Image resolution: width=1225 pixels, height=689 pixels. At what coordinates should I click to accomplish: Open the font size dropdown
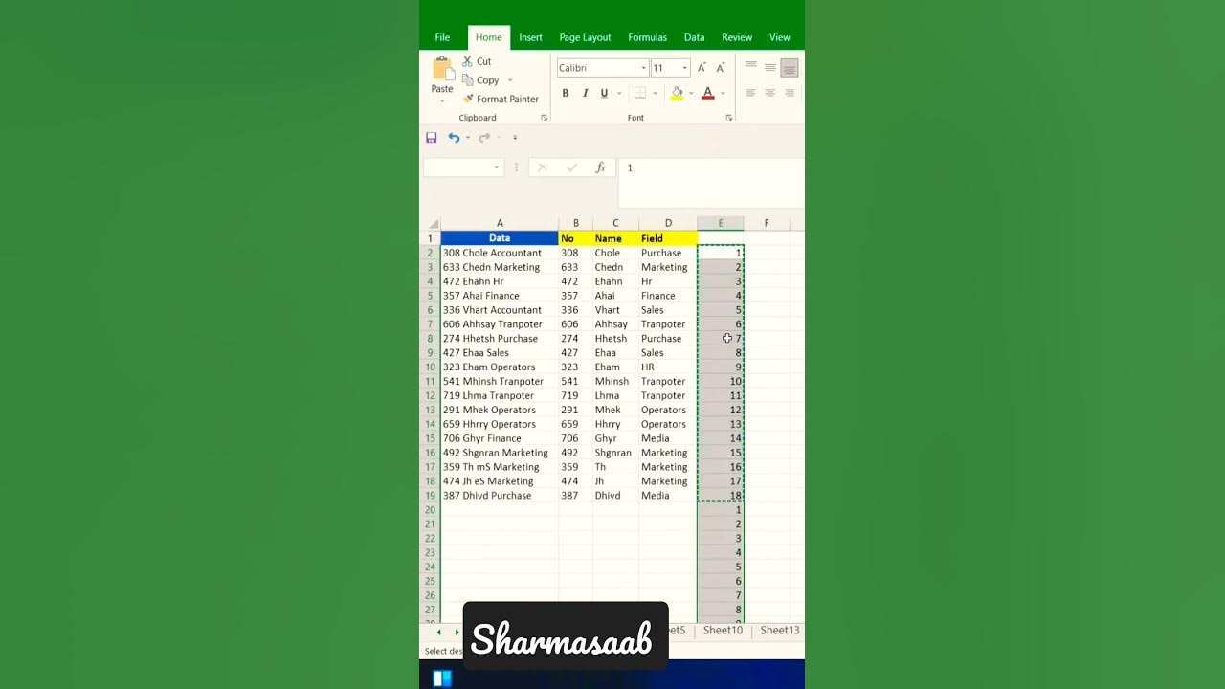click(x=684, y=68)
